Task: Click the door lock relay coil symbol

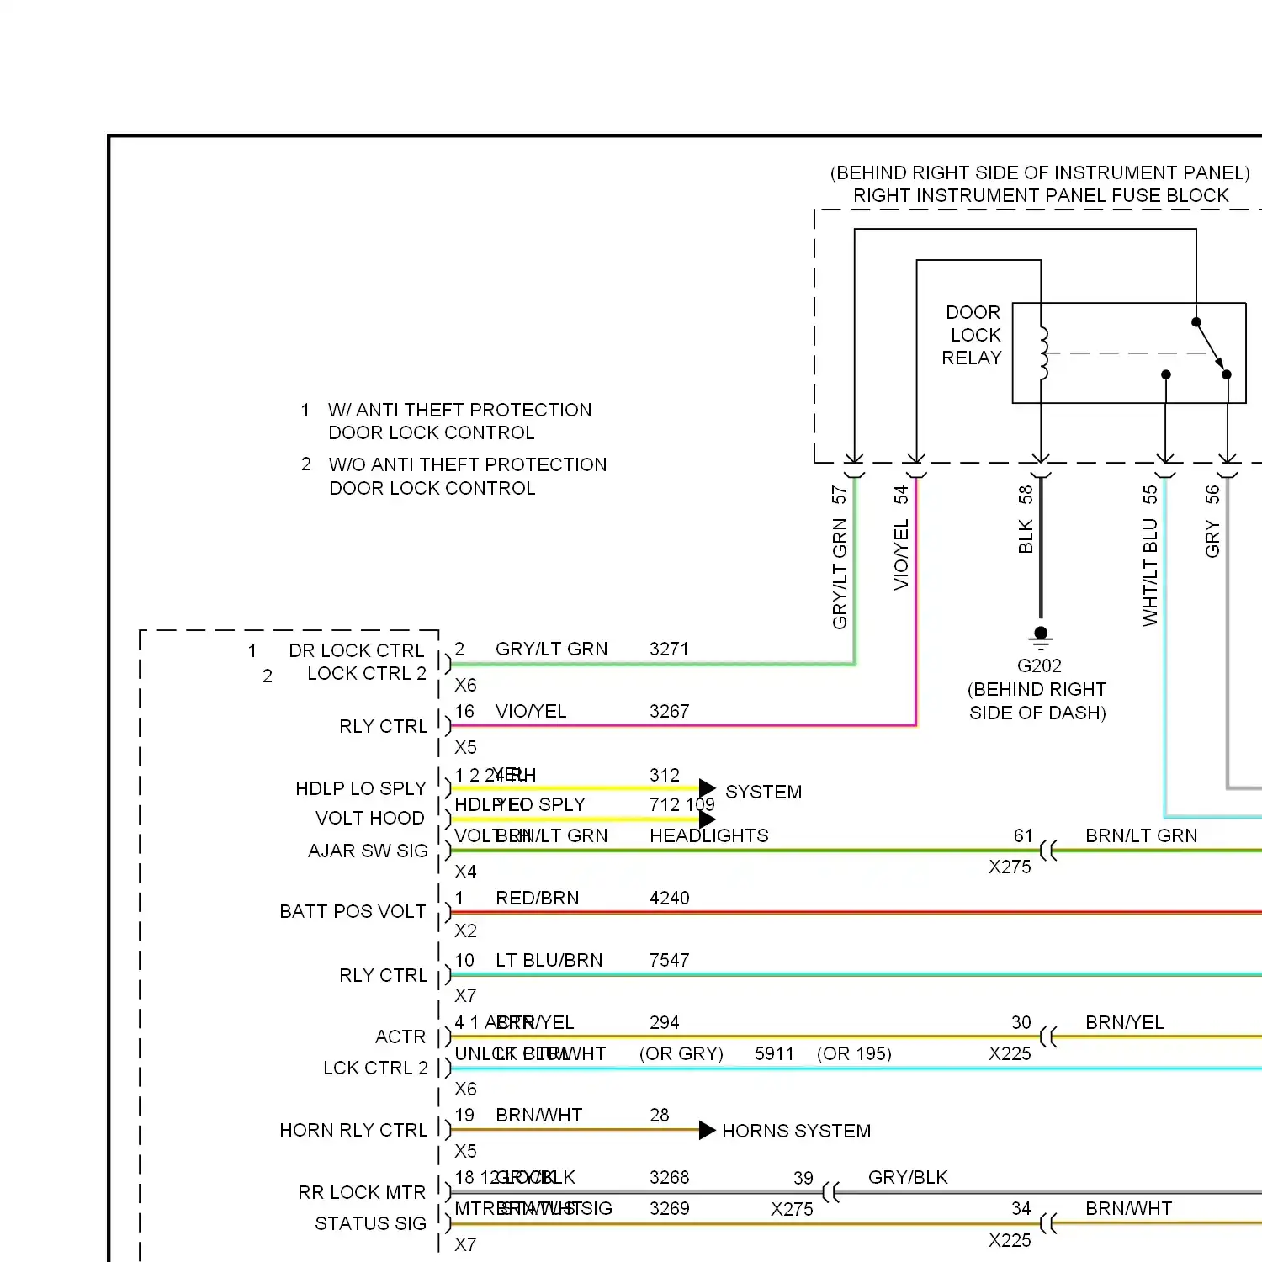Action: (1043, 353)
